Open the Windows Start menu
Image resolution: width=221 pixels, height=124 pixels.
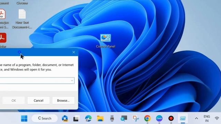point(24,118)
